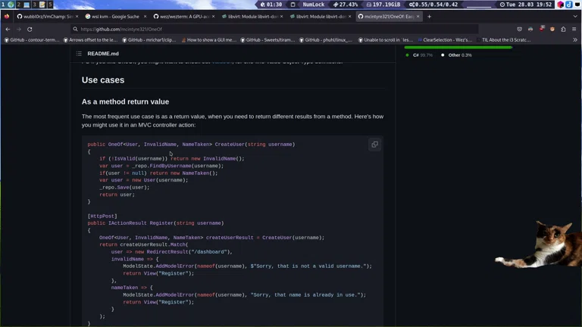Expand the list all tabs chevron
Image resolution: width=582 pixels, height=327 pixels.
coord(575,17)
